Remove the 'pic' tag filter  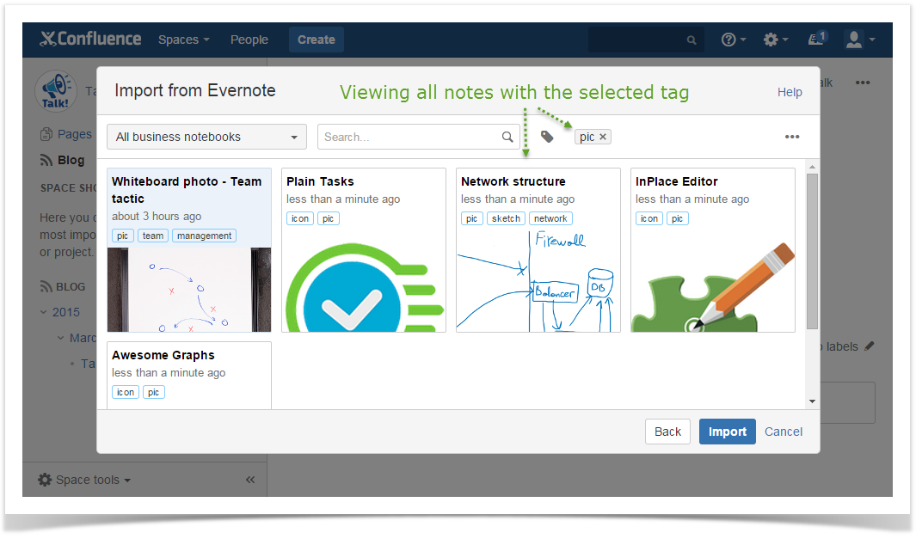pos(603,137)
